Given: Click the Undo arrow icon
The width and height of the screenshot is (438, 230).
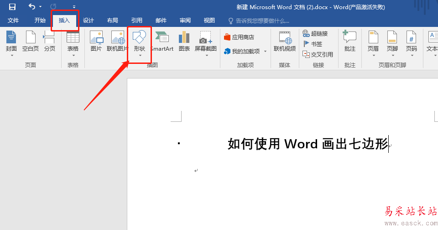Looking at the screenshot, I should (x=32, y=6).
